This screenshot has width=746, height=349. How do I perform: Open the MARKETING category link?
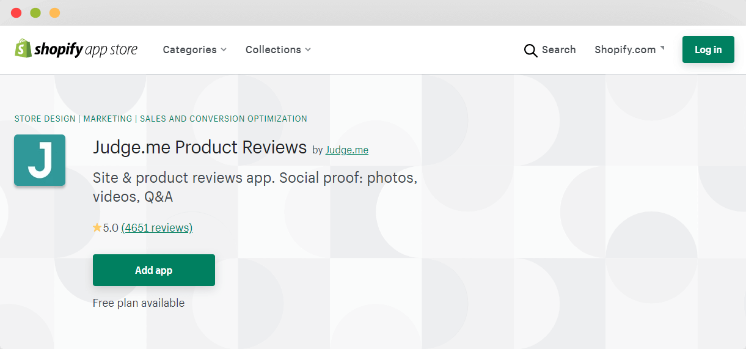tap(108, 119)
